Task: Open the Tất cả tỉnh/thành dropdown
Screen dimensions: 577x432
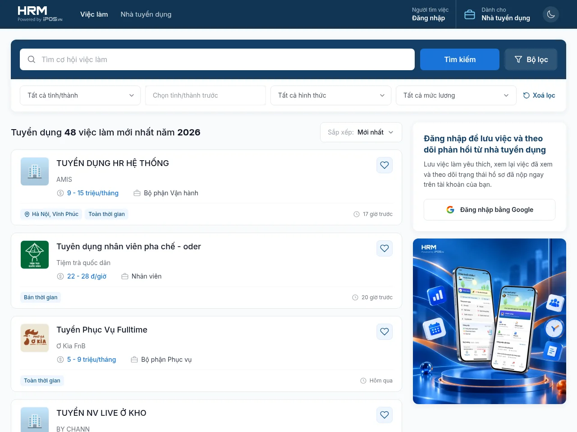Action: 80,95
